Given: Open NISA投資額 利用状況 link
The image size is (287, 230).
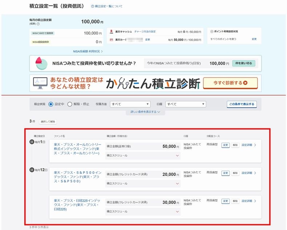Looking at the screenshot, I should pyautogui.click(x=88, y=52).
